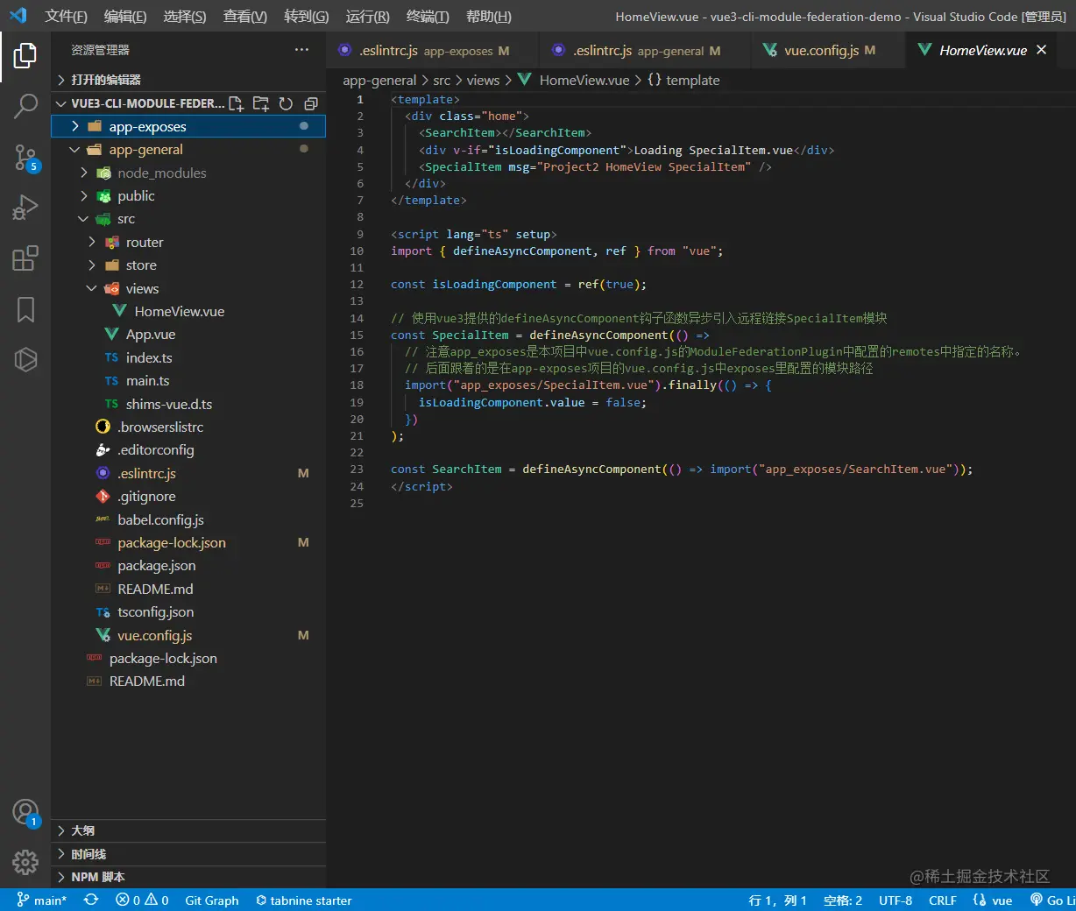Open the Extensions view
The image size is (1076, 911).
(x=25, y=258)
